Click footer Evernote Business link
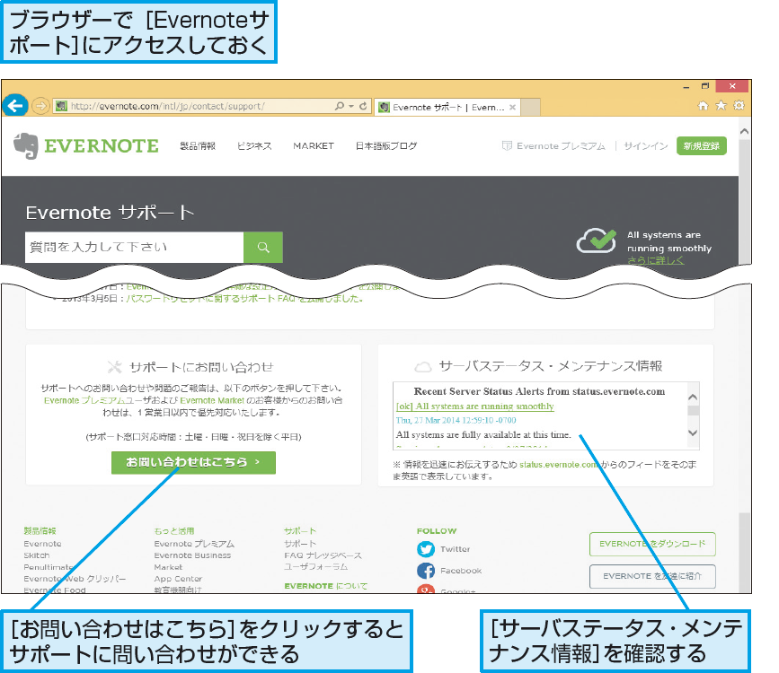779x673 pixels. point(193,555)
